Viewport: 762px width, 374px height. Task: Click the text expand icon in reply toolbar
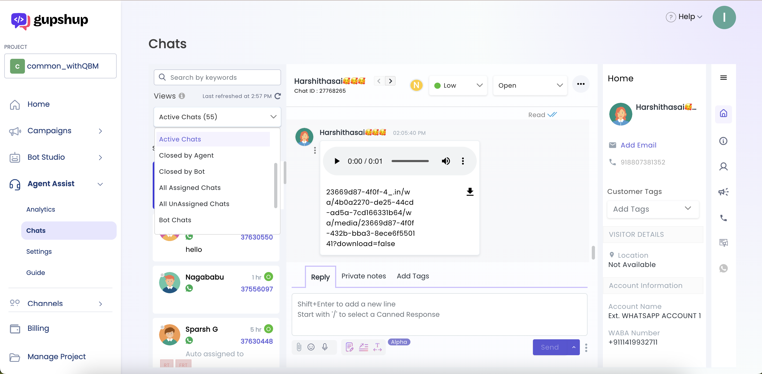[x=378, y=347]
